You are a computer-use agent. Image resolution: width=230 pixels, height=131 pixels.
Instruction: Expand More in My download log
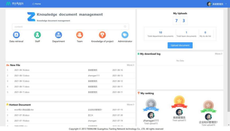(219, 54)
